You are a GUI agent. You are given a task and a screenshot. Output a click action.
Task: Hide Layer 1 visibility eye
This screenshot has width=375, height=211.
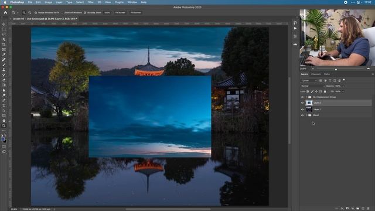[302, 110]
